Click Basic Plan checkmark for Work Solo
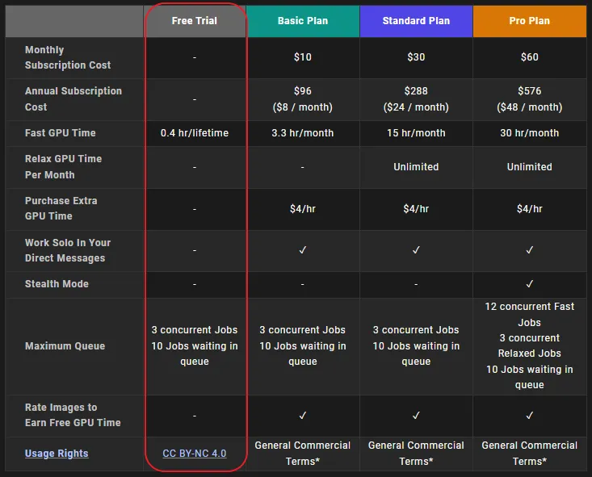The image size is (592, 477). pyautogui.click(x=303, y=250)
